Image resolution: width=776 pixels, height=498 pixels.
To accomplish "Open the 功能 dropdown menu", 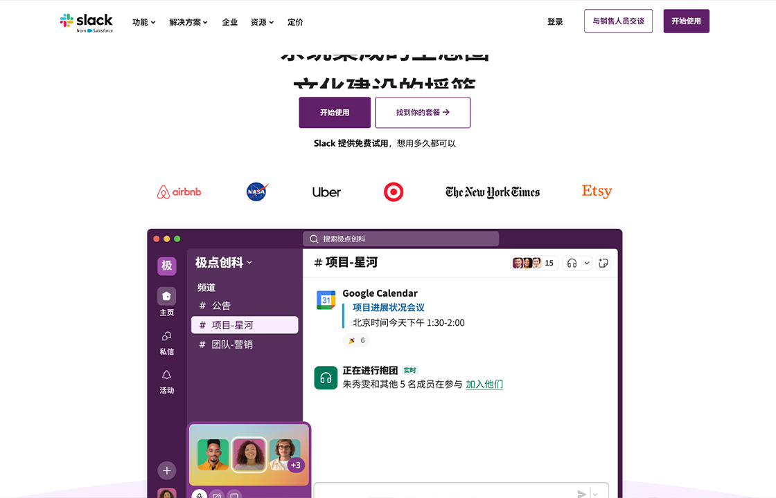I will coord(144,22).
